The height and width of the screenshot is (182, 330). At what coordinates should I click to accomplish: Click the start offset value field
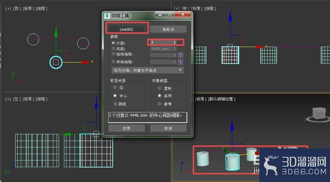(161, 55)
